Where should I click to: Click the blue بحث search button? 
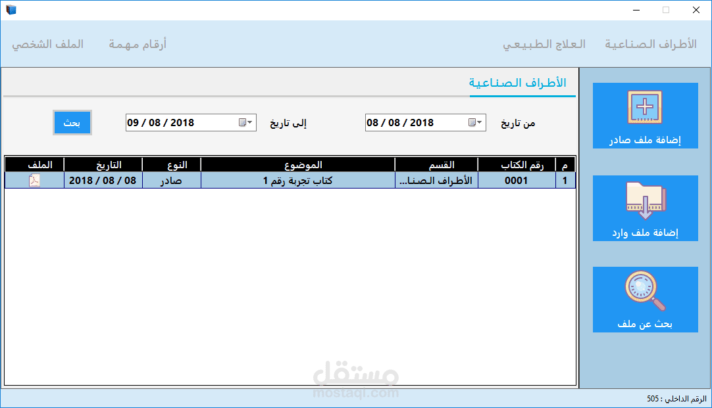click(72, 122)
